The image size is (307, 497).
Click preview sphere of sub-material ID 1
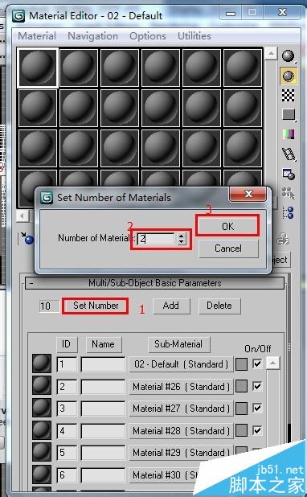[x=42, y=364]
